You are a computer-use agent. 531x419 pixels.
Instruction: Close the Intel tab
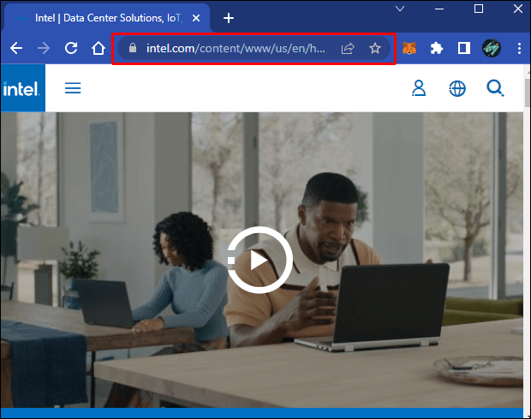coord(196,18)
